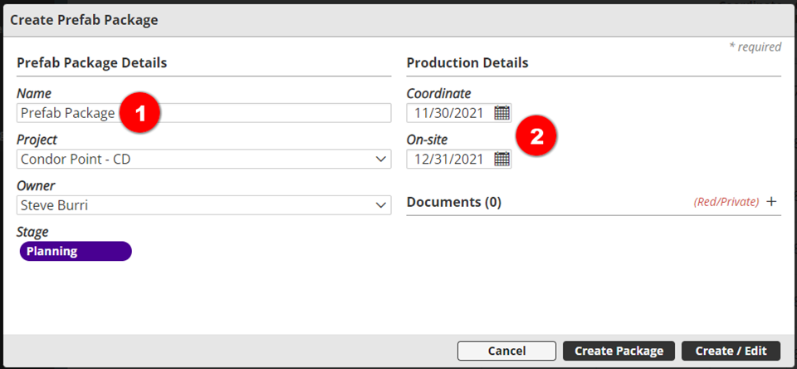Click the Planning stage pill
797x369 pixels.
pos(76,251)
